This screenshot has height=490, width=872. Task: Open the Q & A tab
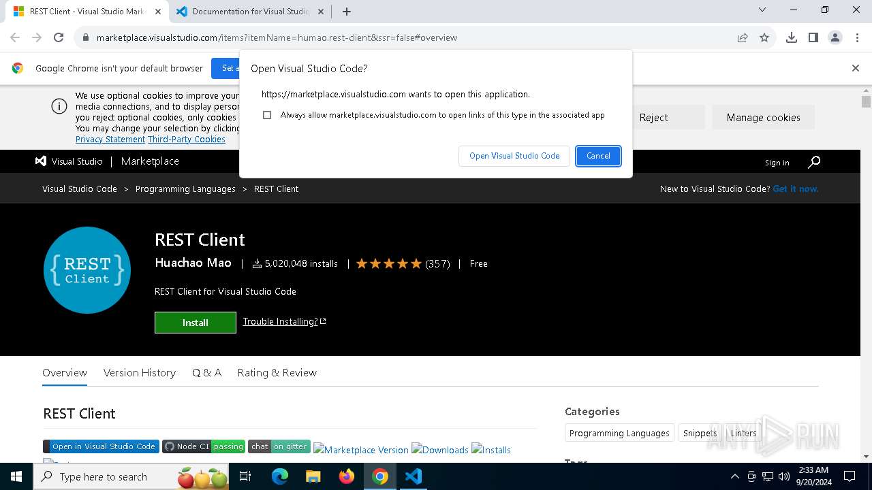click(206, 372)
